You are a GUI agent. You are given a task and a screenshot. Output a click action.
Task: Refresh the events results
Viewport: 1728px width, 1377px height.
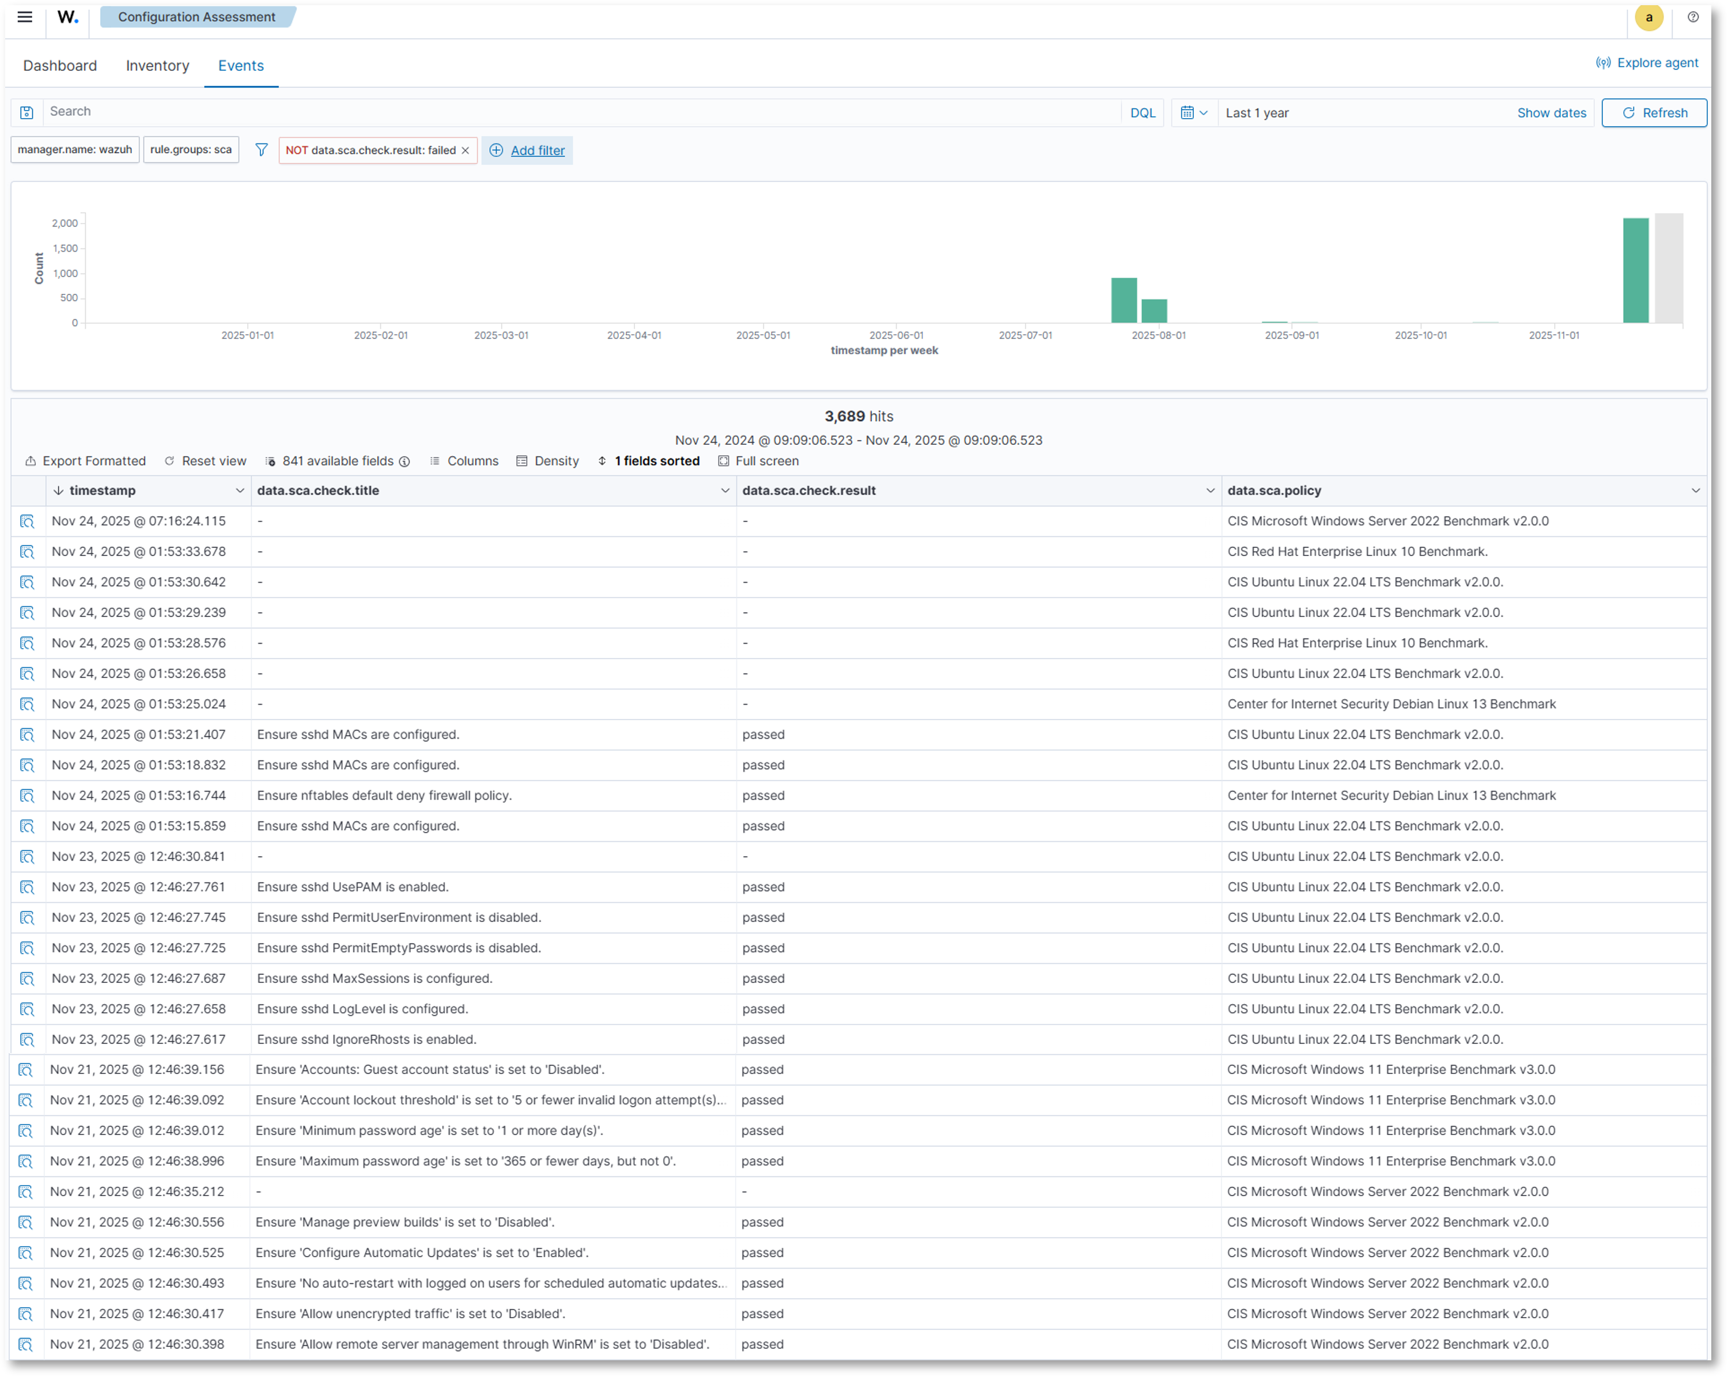(1654, 112)
